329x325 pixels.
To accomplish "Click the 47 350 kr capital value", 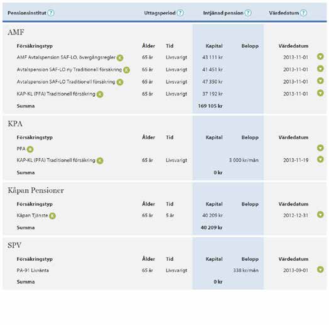I will click(212, 82).
